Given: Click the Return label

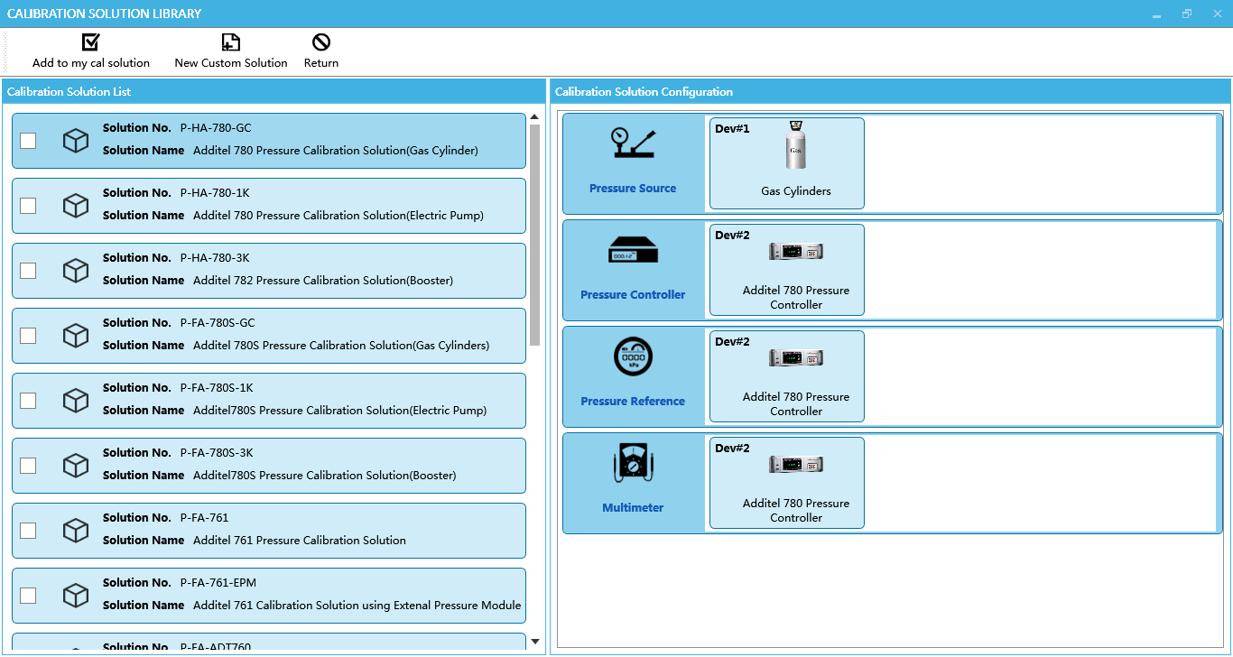Looking at the screenshot, I should [x=321, y=63].
